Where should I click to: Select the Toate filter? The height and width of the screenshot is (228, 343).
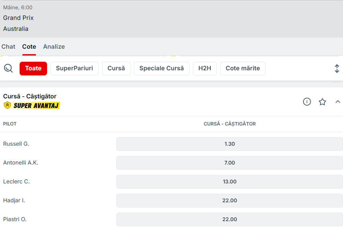click(x=33, y=68)
